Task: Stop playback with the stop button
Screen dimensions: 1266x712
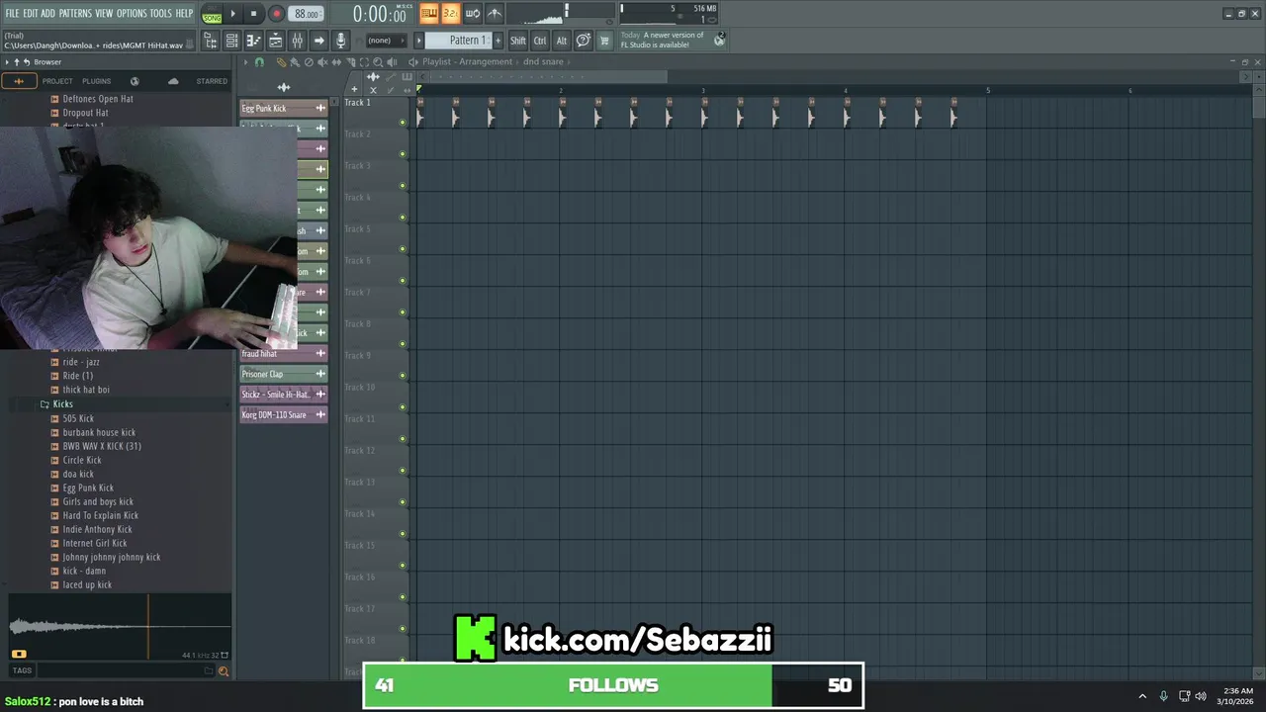Action: (253, 14)
